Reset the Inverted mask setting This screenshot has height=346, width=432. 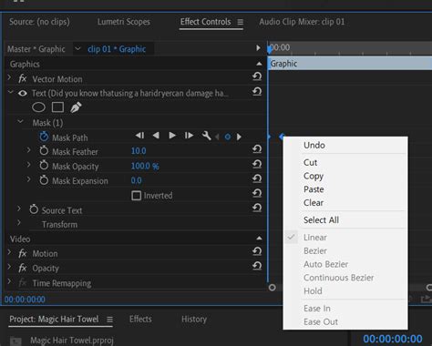(257, 193)
